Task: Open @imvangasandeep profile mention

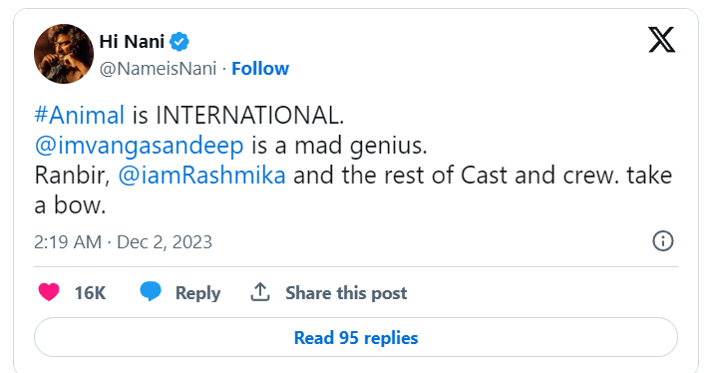Action: [x=140, y=146]
